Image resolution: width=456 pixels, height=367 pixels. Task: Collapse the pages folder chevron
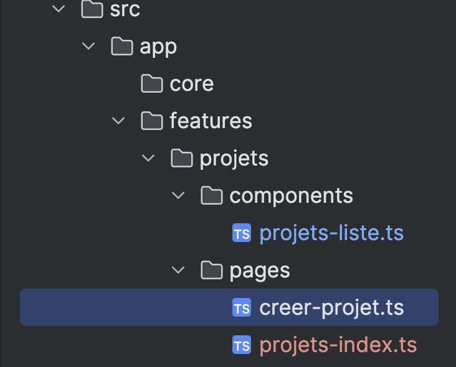(179, 270)
